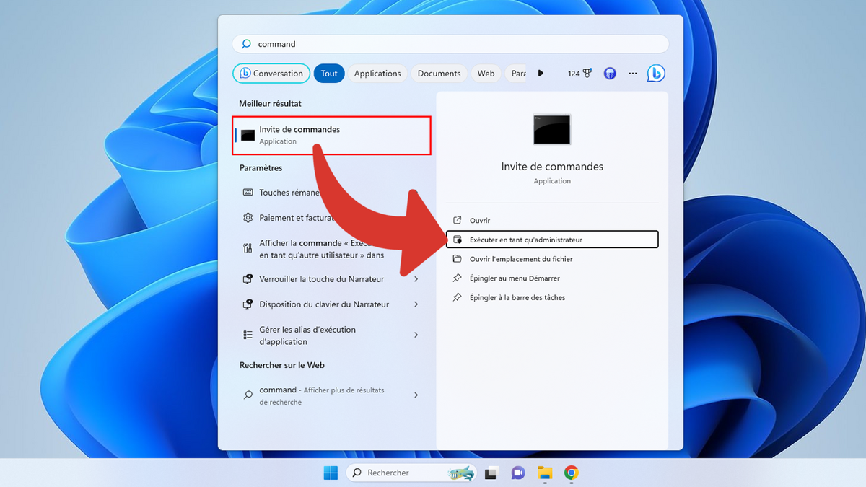
Task: Open Verrouiller la touche du Narrateur
Action: [x=331, y=279]
